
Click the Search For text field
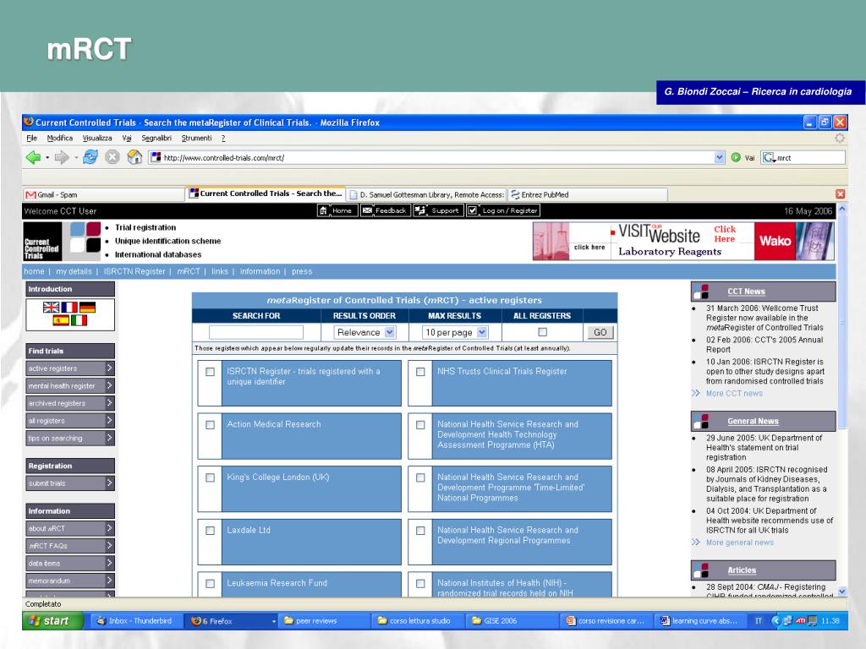coord(256,332)
